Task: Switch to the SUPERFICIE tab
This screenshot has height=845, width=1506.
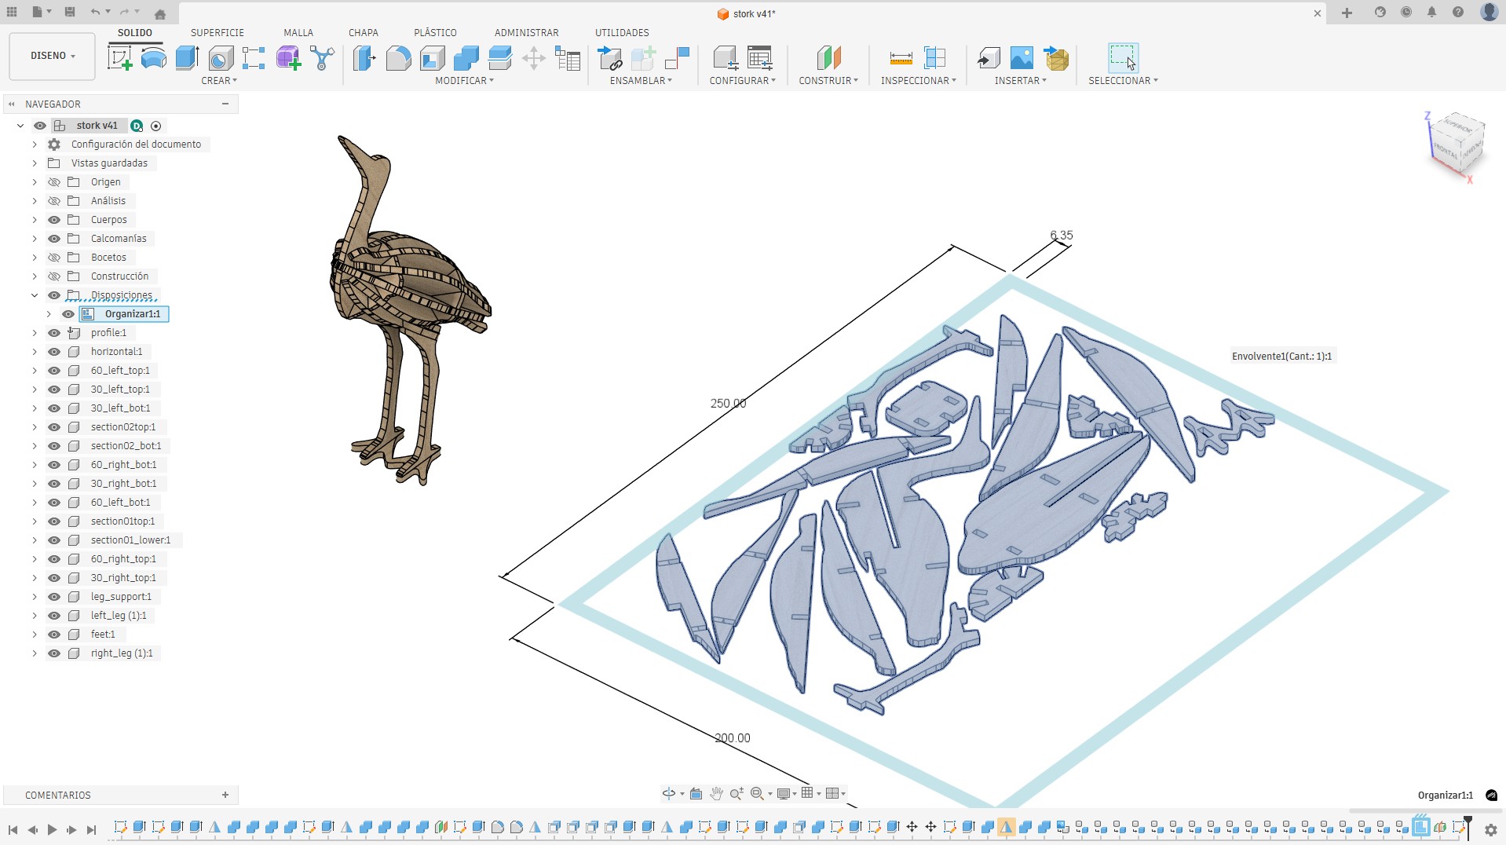Action: (x=217, y=32)
